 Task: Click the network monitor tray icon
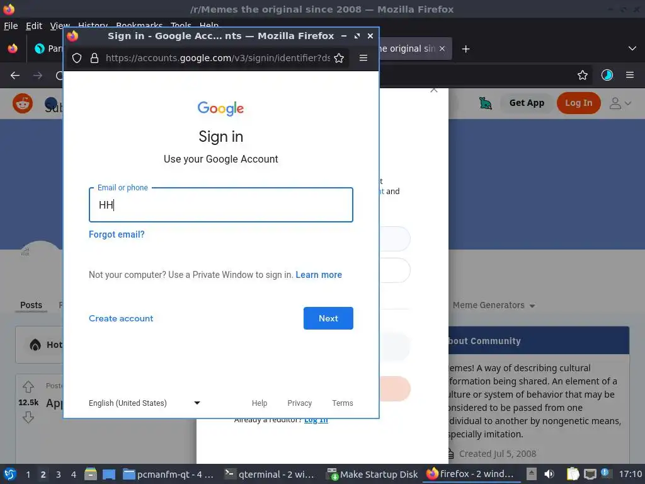pyautogui.click(x=590, y=474)
